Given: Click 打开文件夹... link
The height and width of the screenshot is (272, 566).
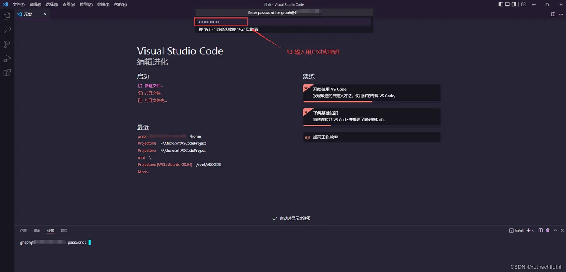Looking at the screenshot, I should (156, 100).
